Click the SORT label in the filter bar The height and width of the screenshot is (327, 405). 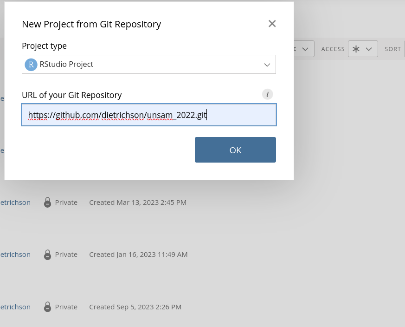tap(392, 49)
